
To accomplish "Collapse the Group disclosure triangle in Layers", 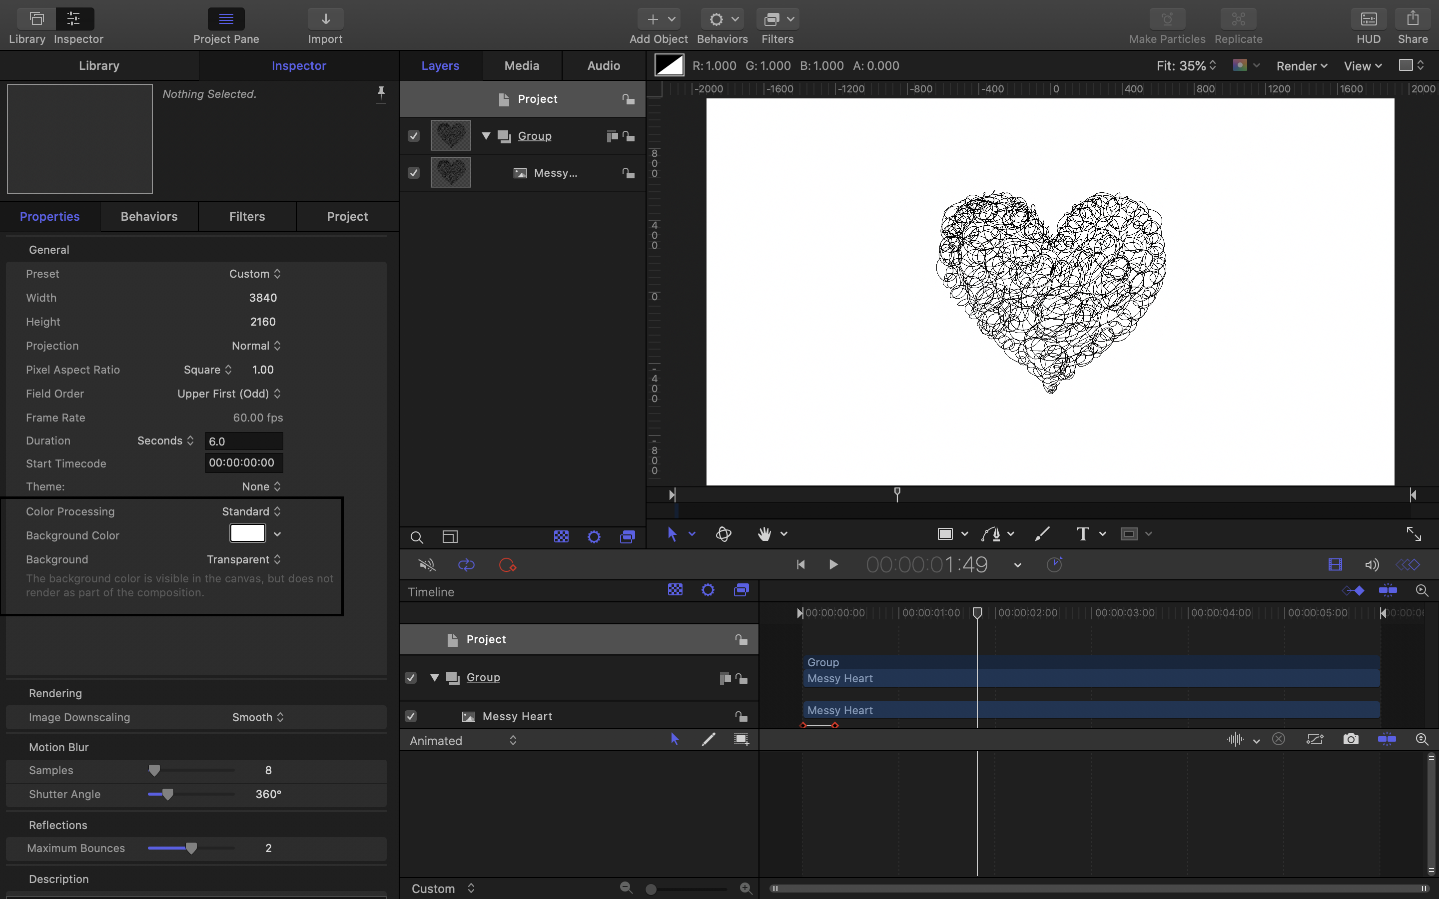I will click(x=486, y=136).
